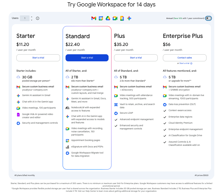Image resolution: width=221 pixels, height=193 pixels.
Task: Click icon beside 'Secure LDAP'
Action: (x=116, y=113)
